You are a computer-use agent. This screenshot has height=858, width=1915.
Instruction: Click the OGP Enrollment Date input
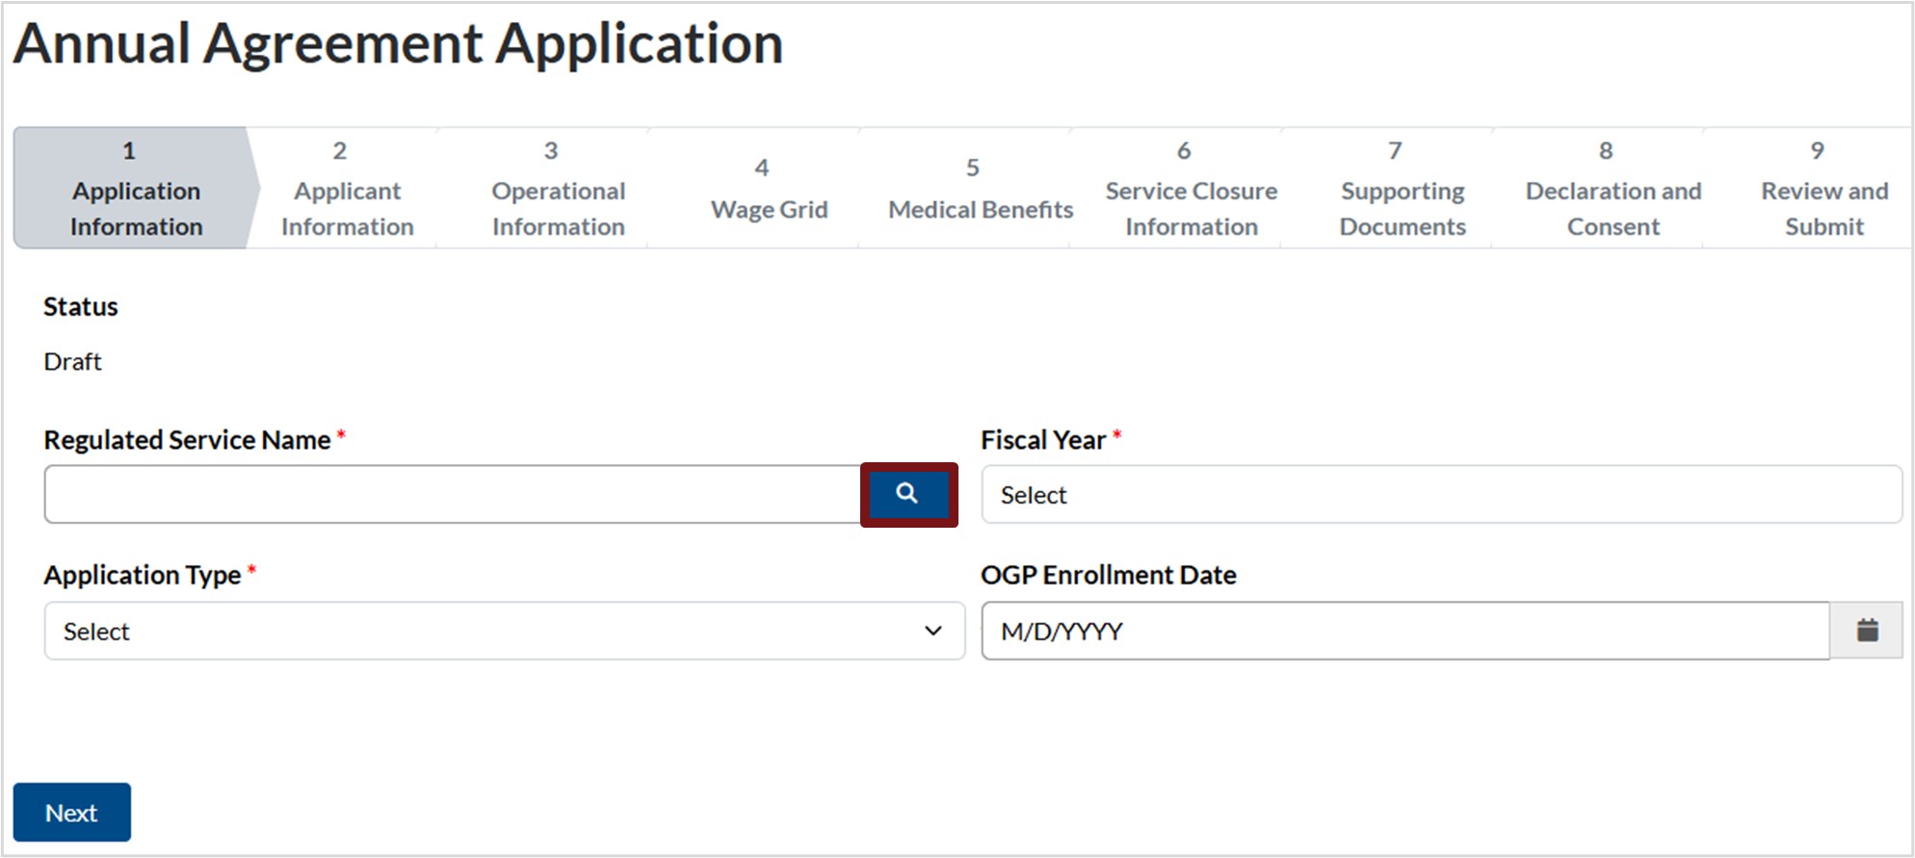click(x=1404, y=631)
